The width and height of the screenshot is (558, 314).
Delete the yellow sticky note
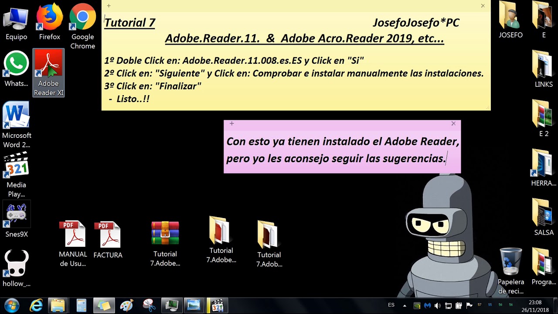pos(483,6)
